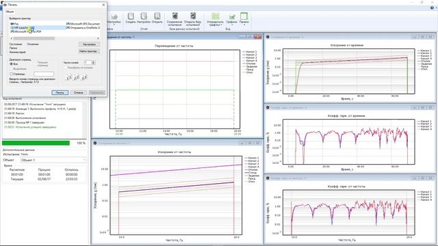438x246 pixels.
Task: Click Канал 1 legend in Перемещение от частоты chart
Action: tap(249, 52)
